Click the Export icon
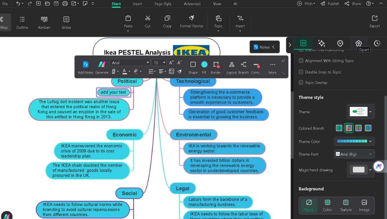 375,22
